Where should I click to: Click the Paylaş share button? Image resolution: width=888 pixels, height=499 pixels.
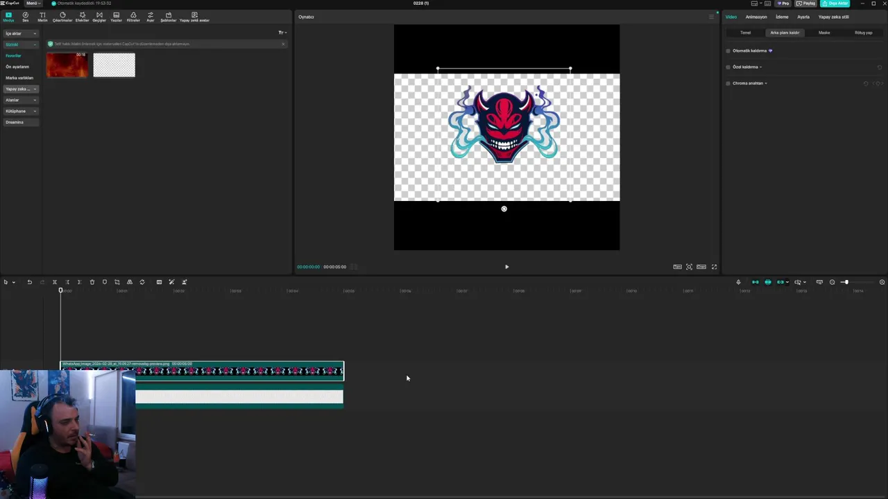[x=806, y=3]
